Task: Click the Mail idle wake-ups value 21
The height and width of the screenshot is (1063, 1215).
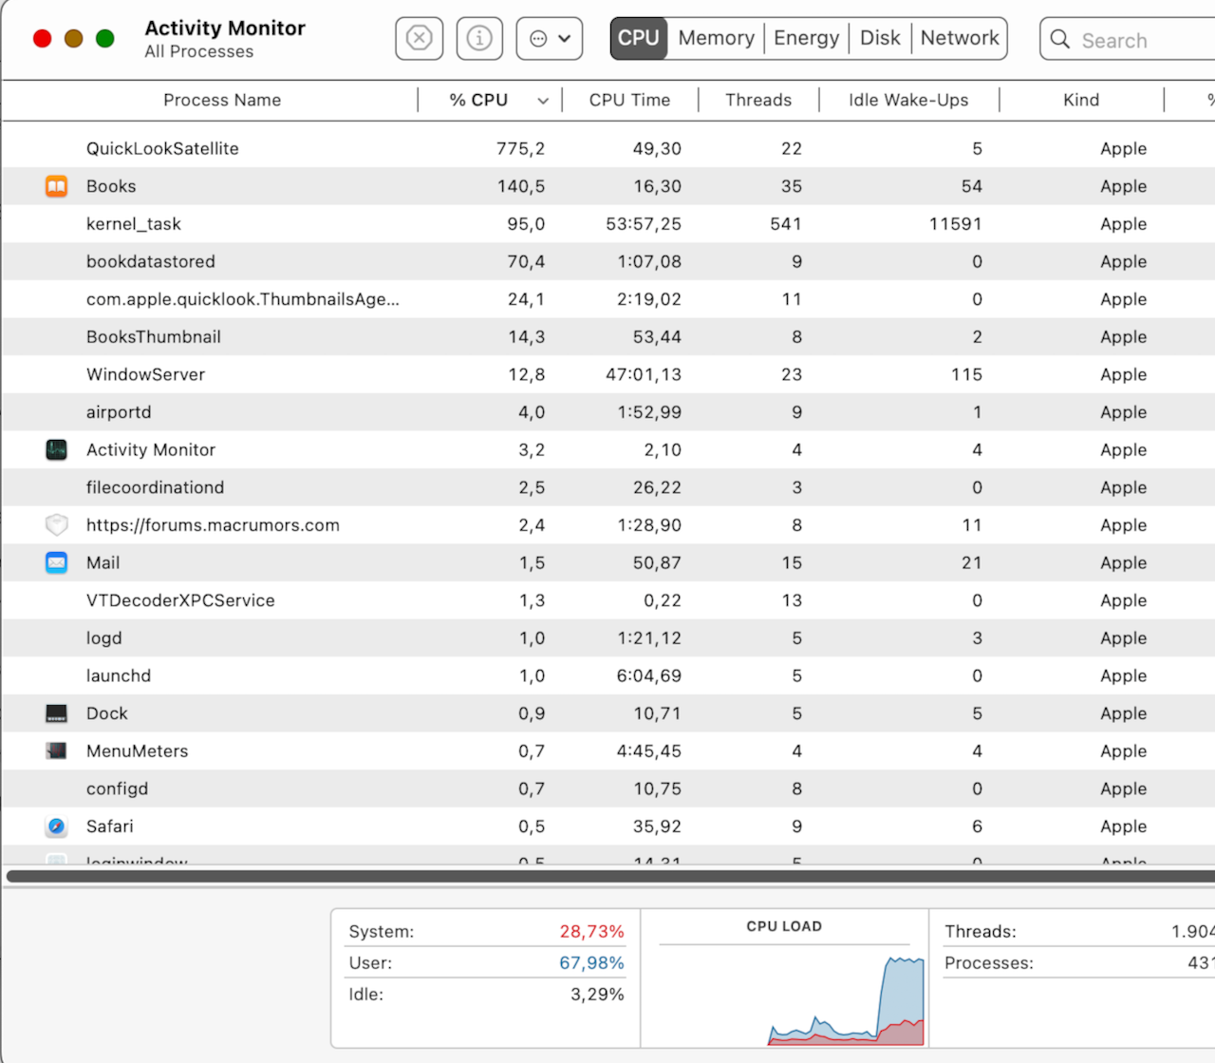Action: (972, 562)
